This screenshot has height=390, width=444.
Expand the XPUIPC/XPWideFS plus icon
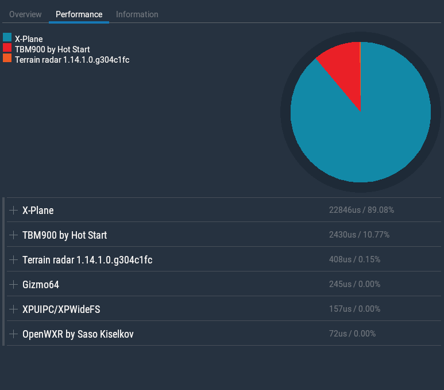point(14,309)
